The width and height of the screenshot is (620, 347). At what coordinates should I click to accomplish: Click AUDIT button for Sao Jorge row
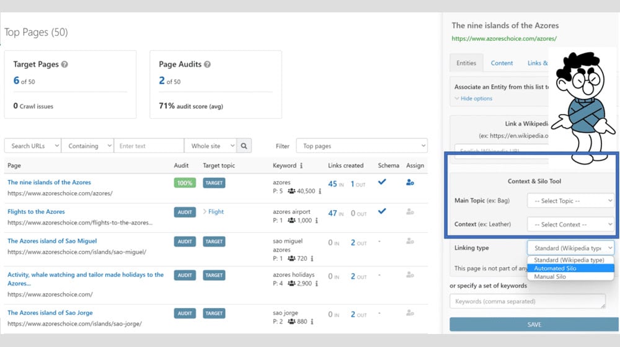185,314
